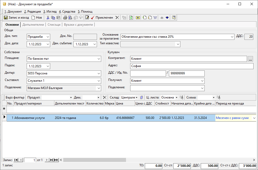Open the Основание за прилагане dropdown

(x=232, y=37)
